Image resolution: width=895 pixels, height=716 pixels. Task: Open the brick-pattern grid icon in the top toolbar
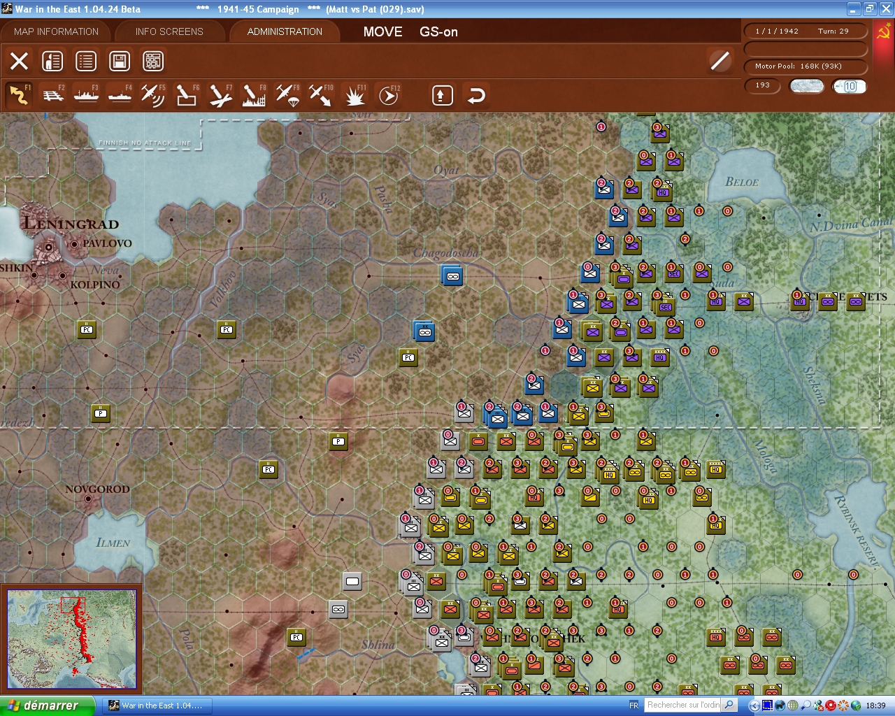[153, 61]
